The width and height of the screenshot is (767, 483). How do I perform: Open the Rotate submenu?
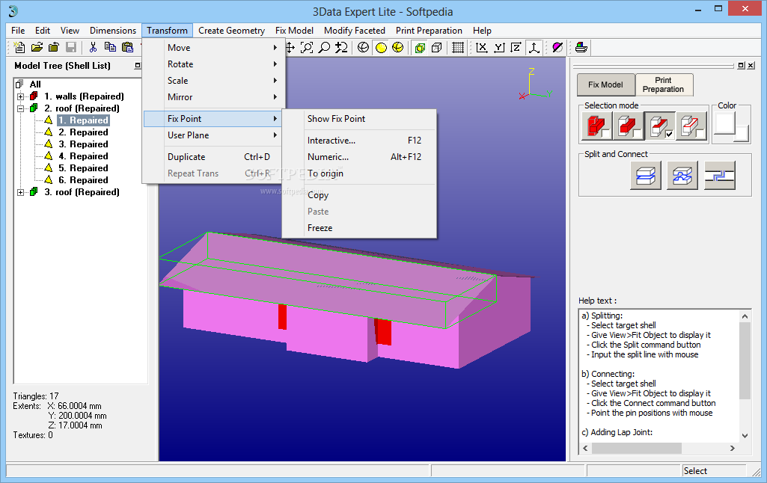click(x=214, y=64)
